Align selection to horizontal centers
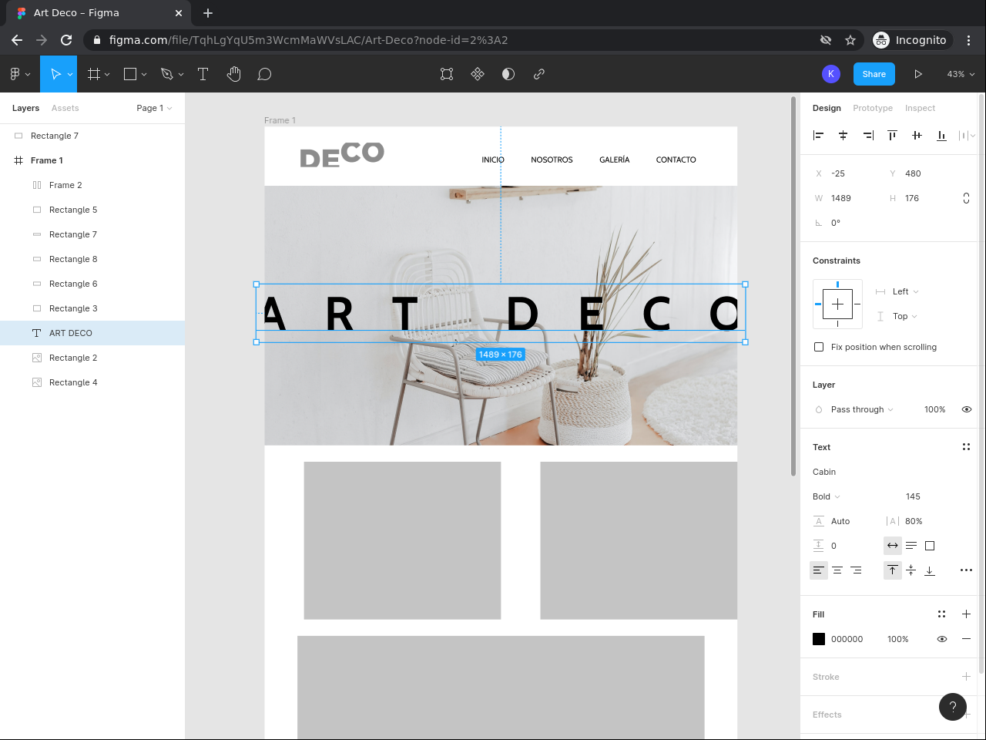The height and width of the screenshot is (740, 986). point(843,136)
